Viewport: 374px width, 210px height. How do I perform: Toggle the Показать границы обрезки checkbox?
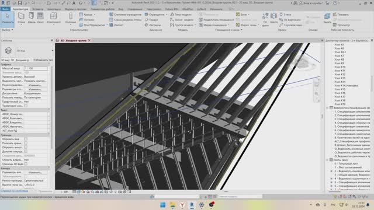point(26,143)
